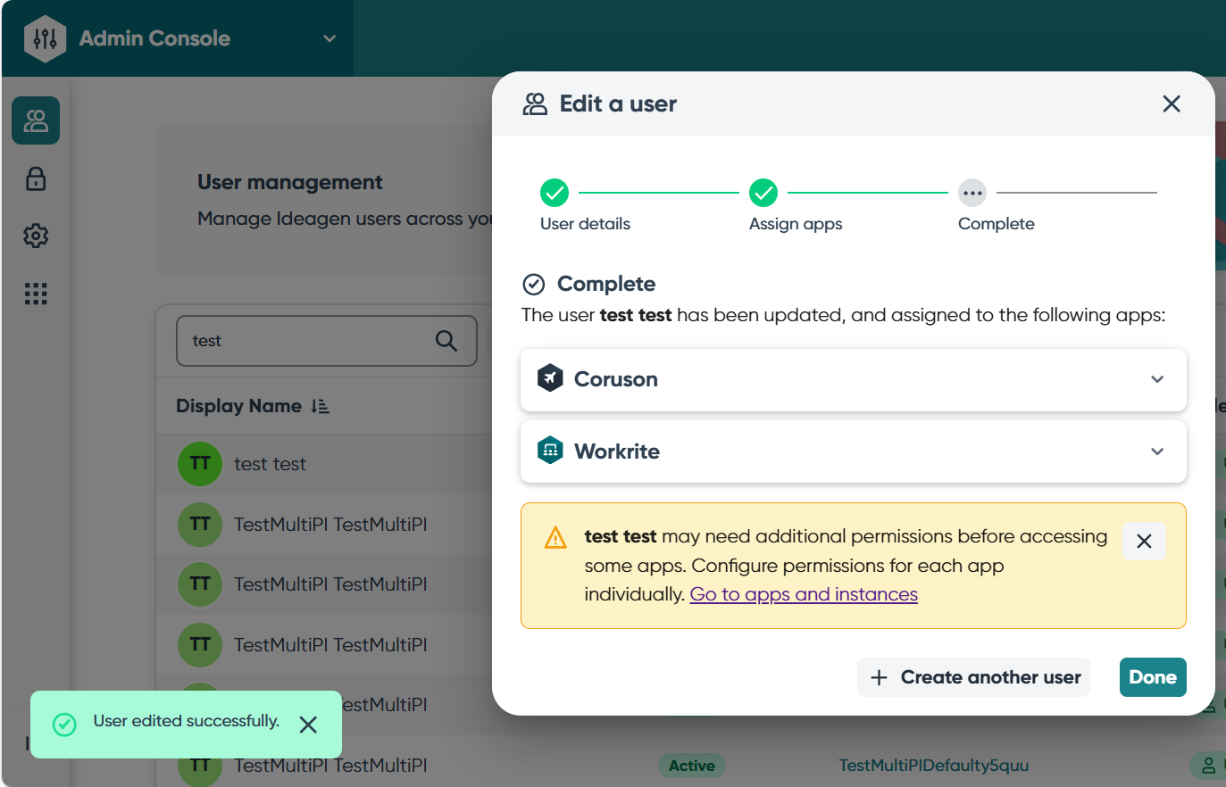Open the apps grid in sidebar
The width and height of the screenshot is (1226, 787).
pos(36,294)
